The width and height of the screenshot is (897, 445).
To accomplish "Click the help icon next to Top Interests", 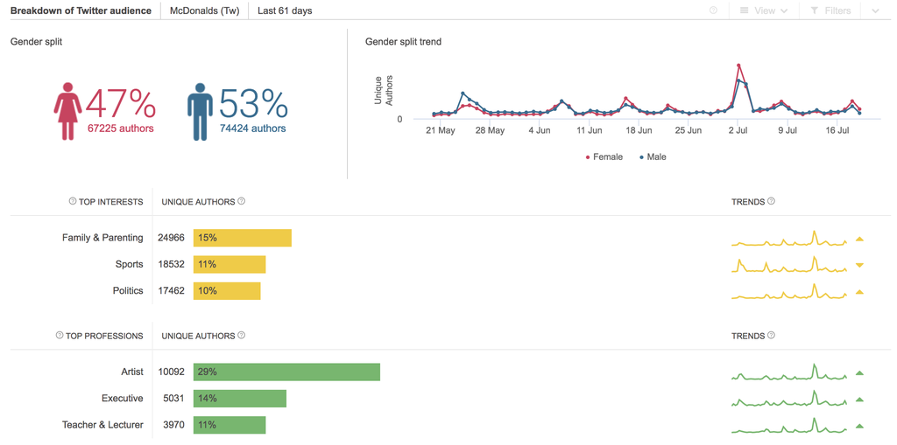I will point(73,202).
